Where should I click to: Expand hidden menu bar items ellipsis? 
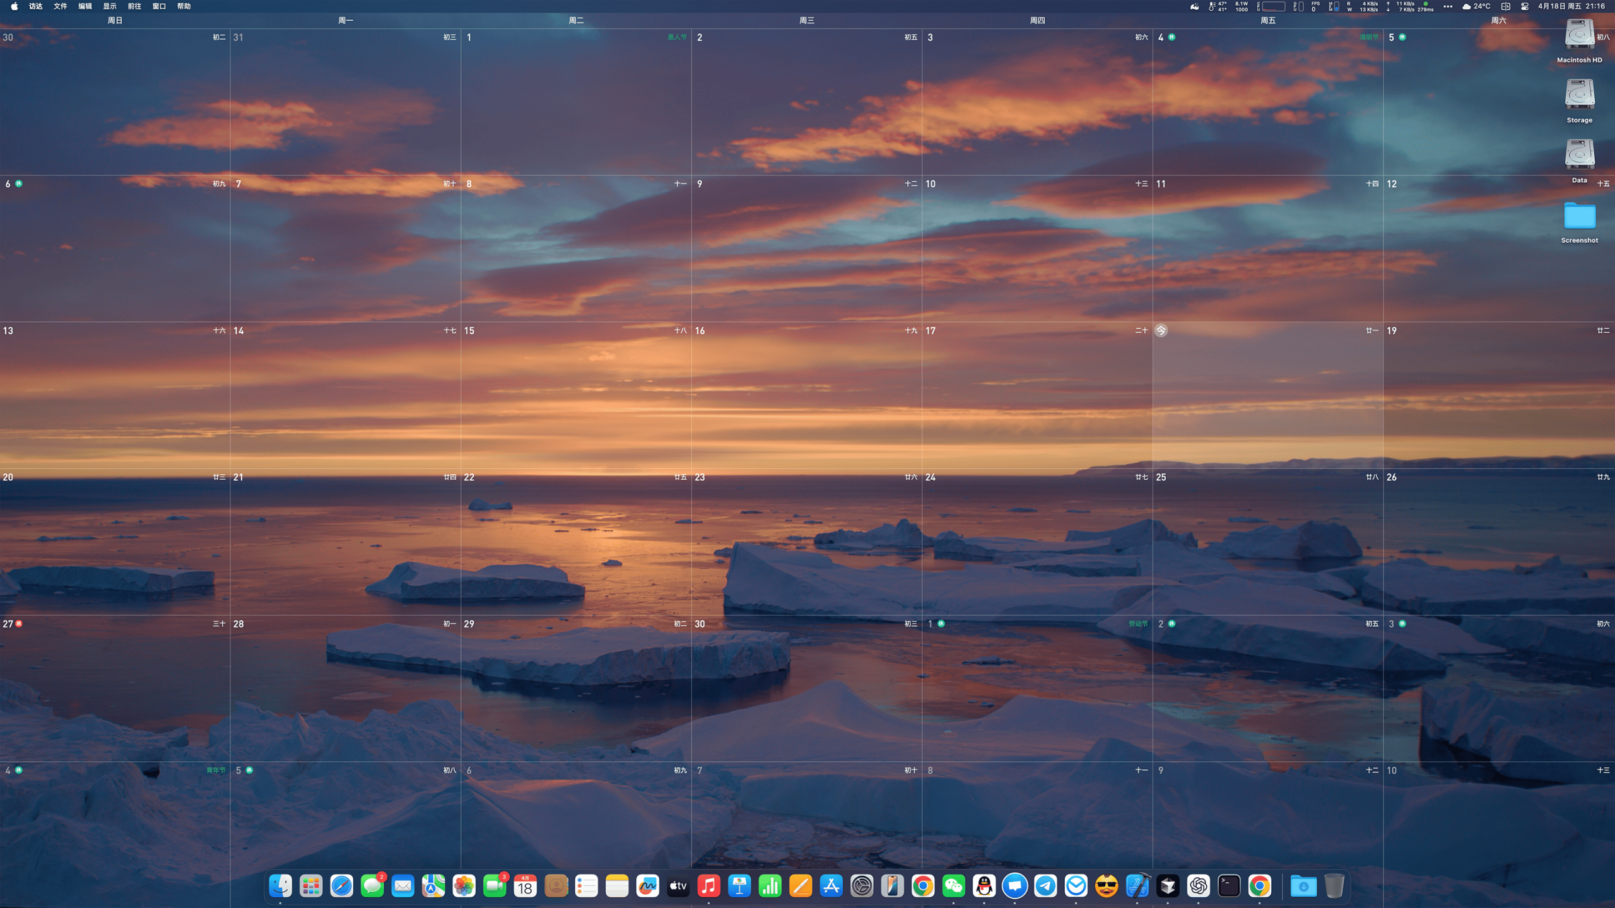[1448, 6]
